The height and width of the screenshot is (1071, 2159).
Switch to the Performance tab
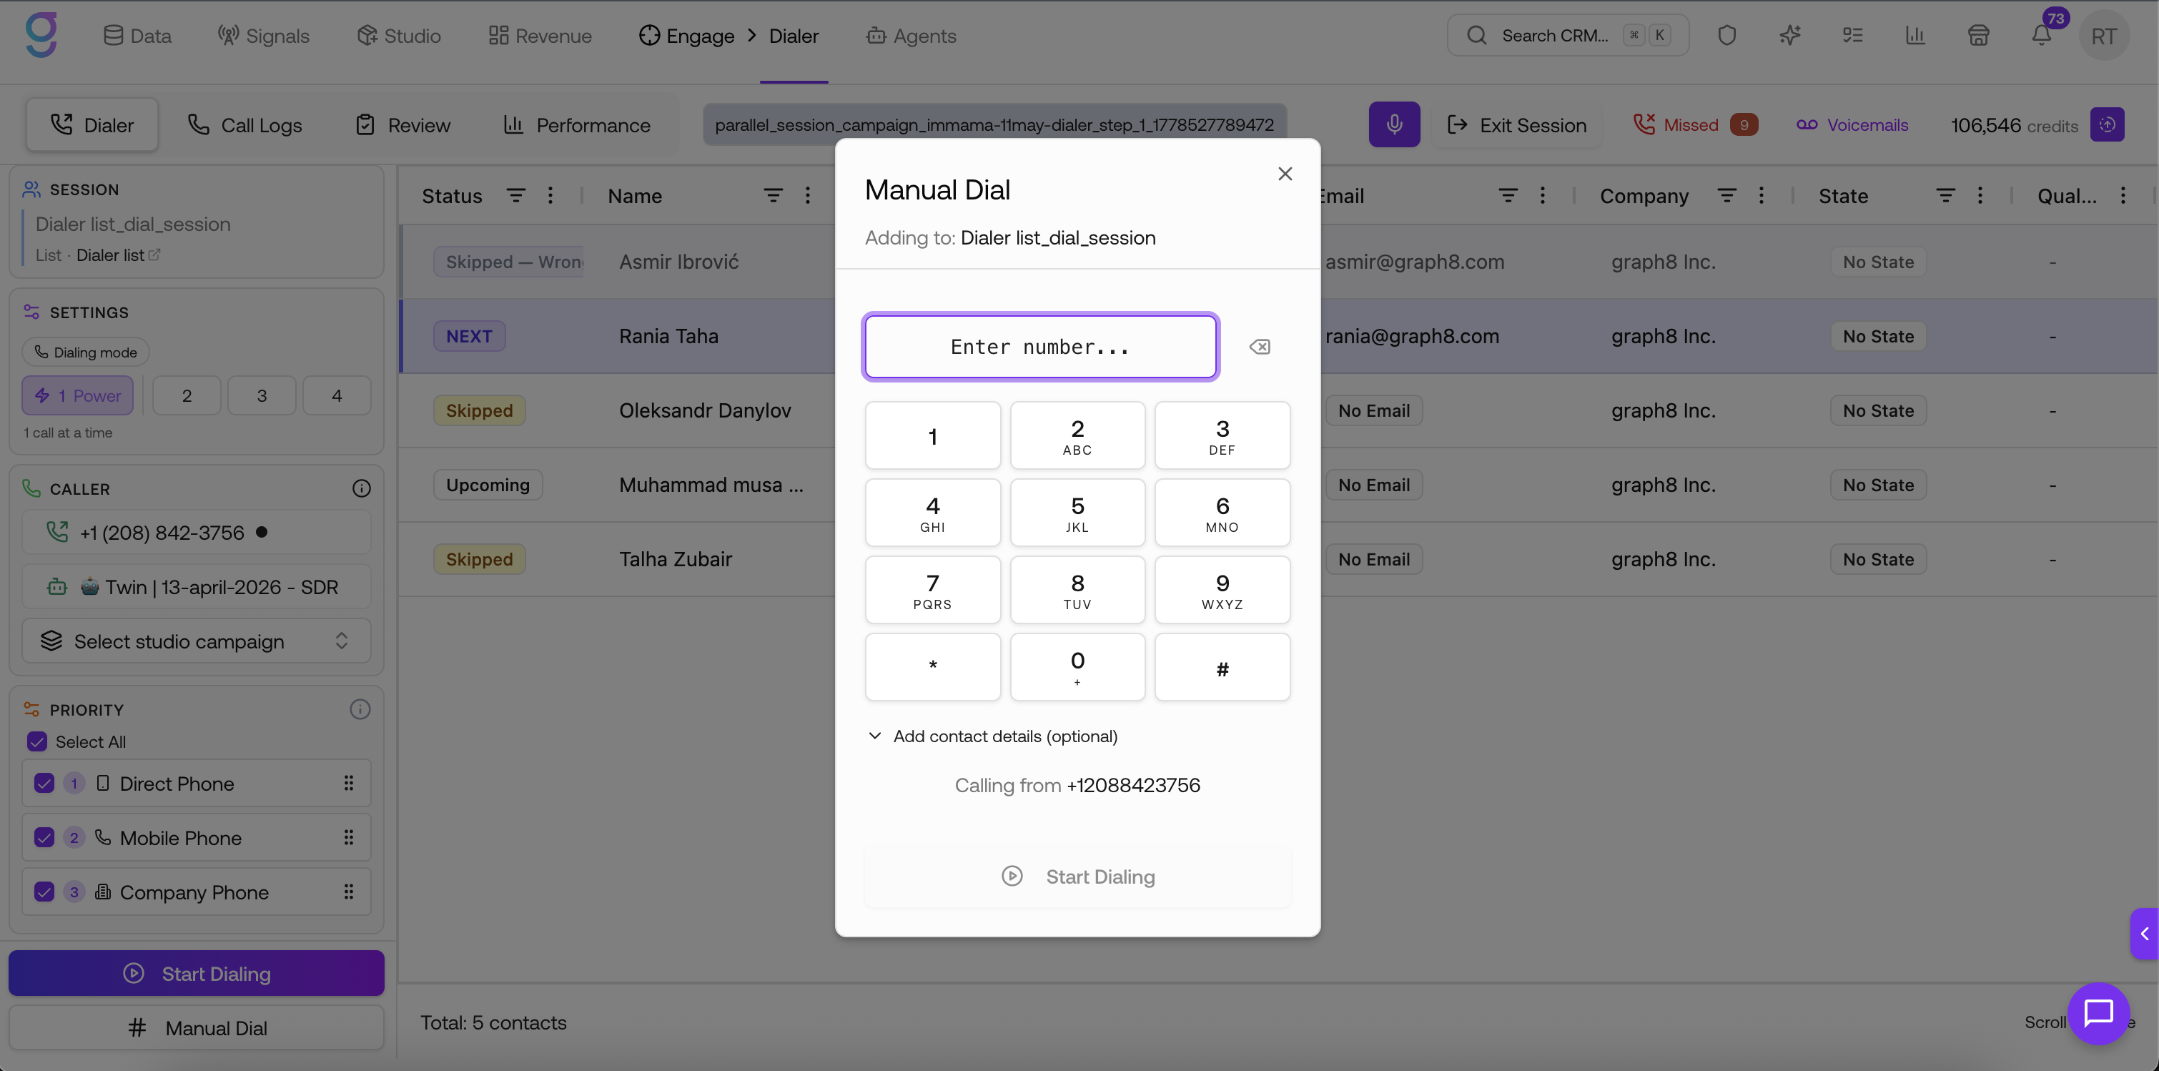coord(577,125)
